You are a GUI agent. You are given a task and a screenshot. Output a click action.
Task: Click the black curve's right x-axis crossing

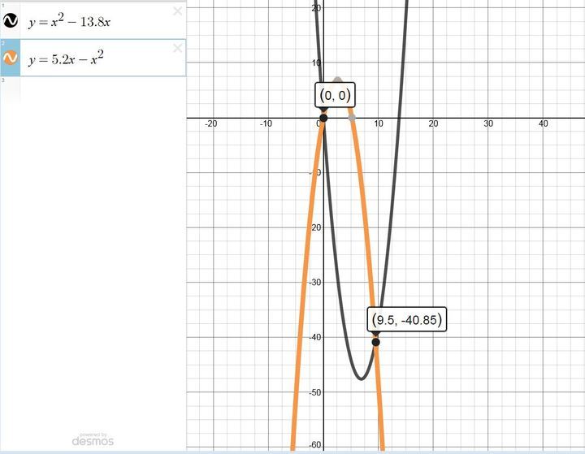click(399, 118)
